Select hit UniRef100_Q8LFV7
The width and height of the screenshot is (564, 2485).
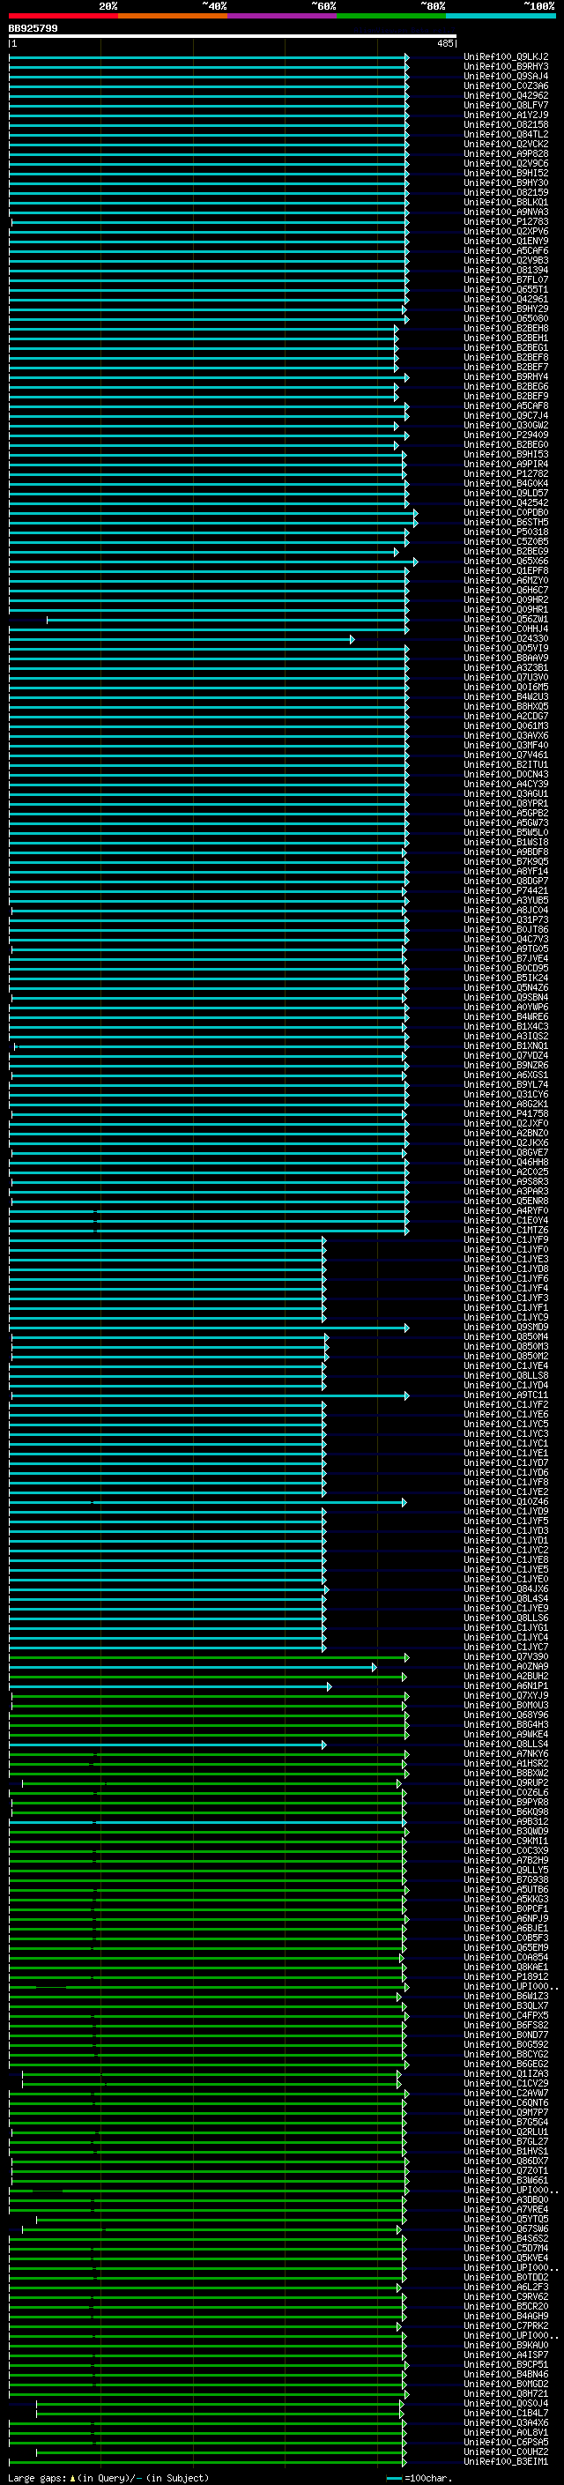(506, 105)
